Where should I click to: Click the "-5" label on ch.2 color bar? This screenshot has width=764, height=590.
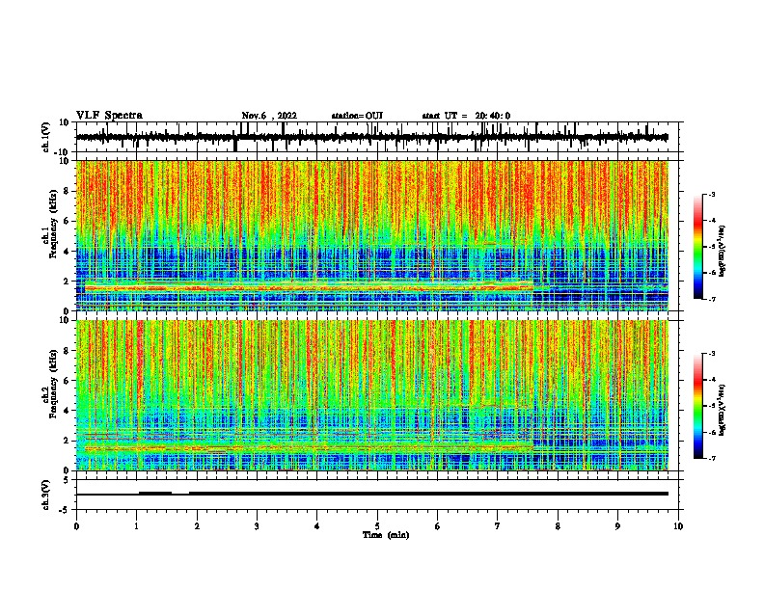pos(712,406)
